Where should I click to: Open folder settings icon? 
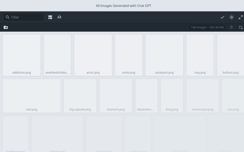(x=241, y=27)
